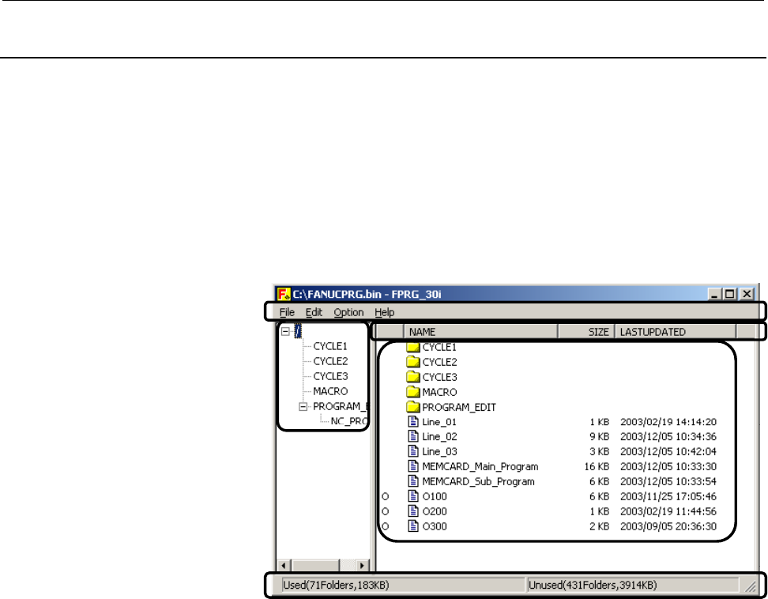
Task: Close the FPRG_30i window
Action: (x=747, y=294)
